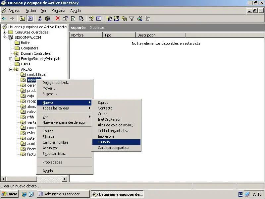
Task: Collapse the AREAS organizational unit
Action: pyautogui.click(x=11, y=69)
